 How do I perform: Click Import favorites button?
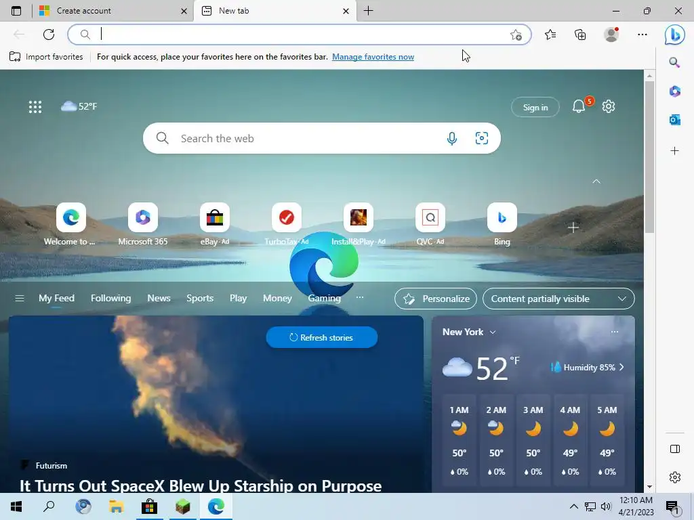point(46,57)
